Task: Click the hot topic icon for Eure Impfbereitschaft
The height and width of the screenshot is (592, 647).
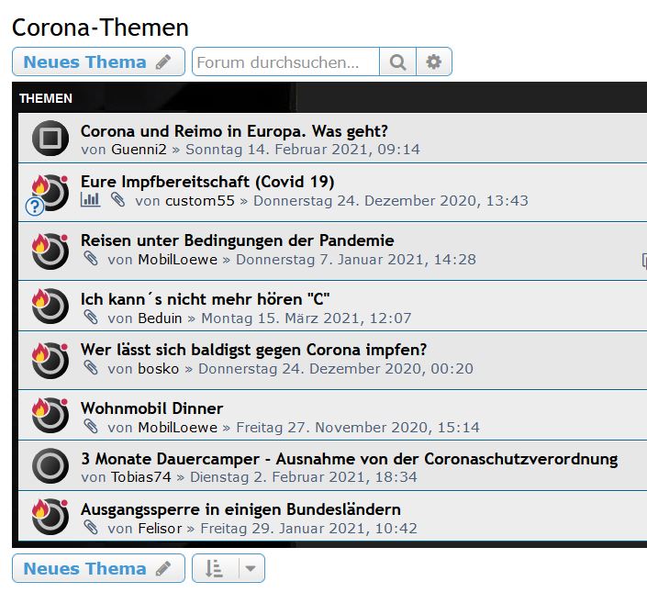Action: 50,193
